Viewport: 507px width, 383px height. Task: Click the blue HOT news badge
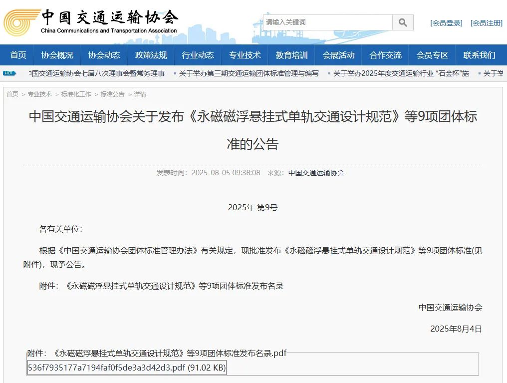pos(9,73)
